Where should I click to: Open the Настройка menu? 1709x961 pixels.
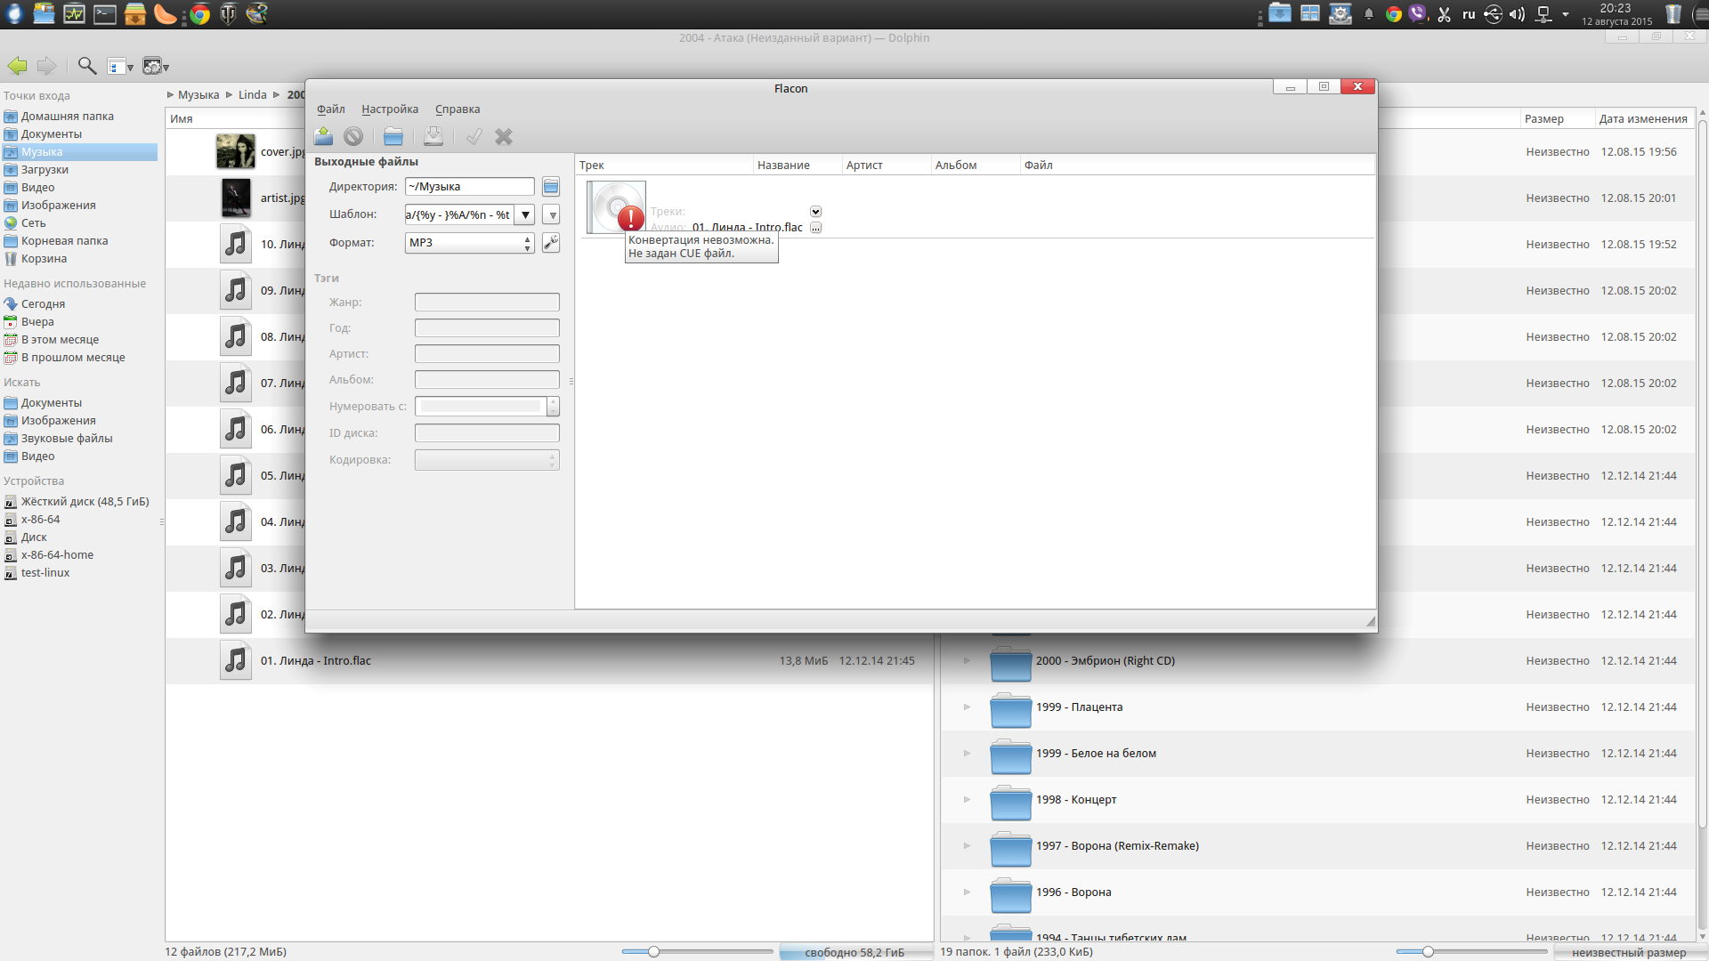click(390, 109)
